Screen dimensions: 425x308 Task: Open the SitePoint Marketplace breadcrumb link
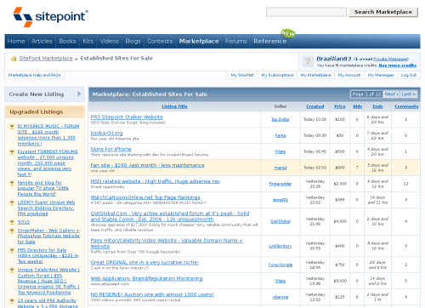pyautogui.click(x=46, y=58)
